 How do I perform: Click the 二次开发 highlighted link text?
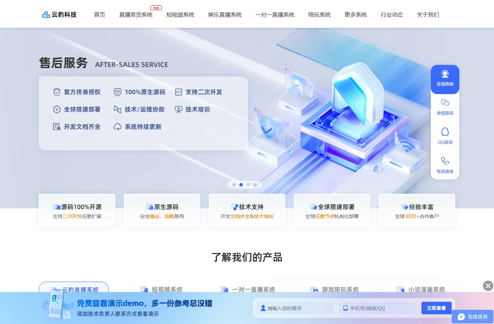72,216
